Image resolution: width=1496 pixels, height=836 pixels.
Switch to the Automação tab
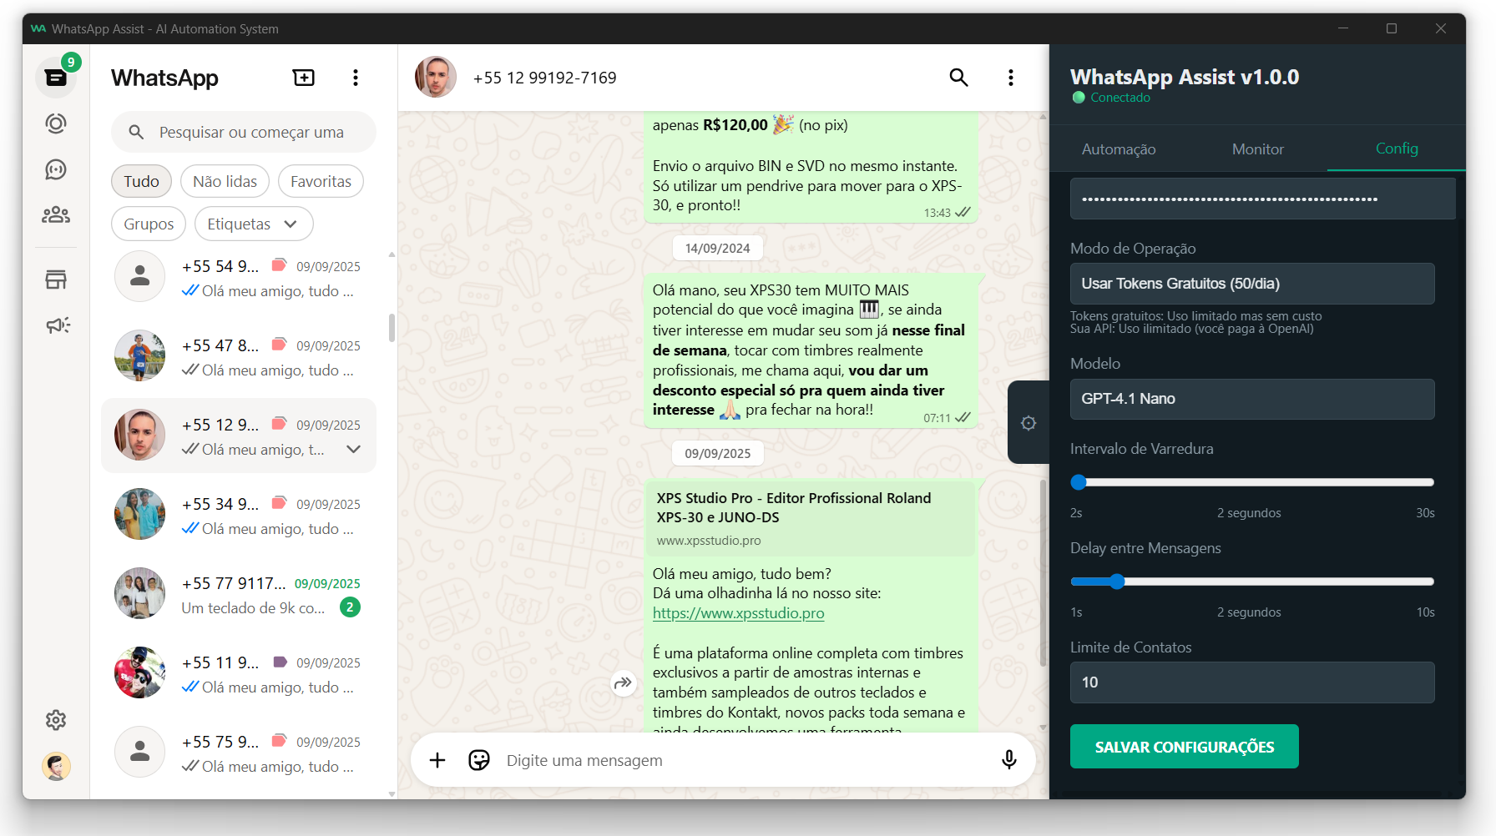point(1119,149)
